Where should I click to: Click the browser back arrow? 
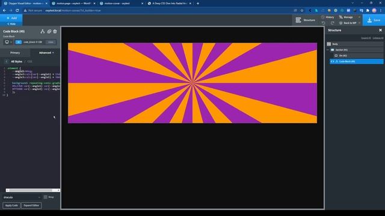(x=4, y=11)
